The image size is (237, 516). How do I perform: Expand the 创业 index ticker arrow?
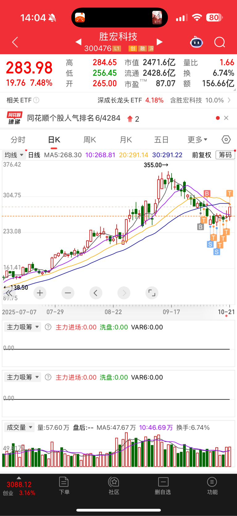(x=19, y=478)
